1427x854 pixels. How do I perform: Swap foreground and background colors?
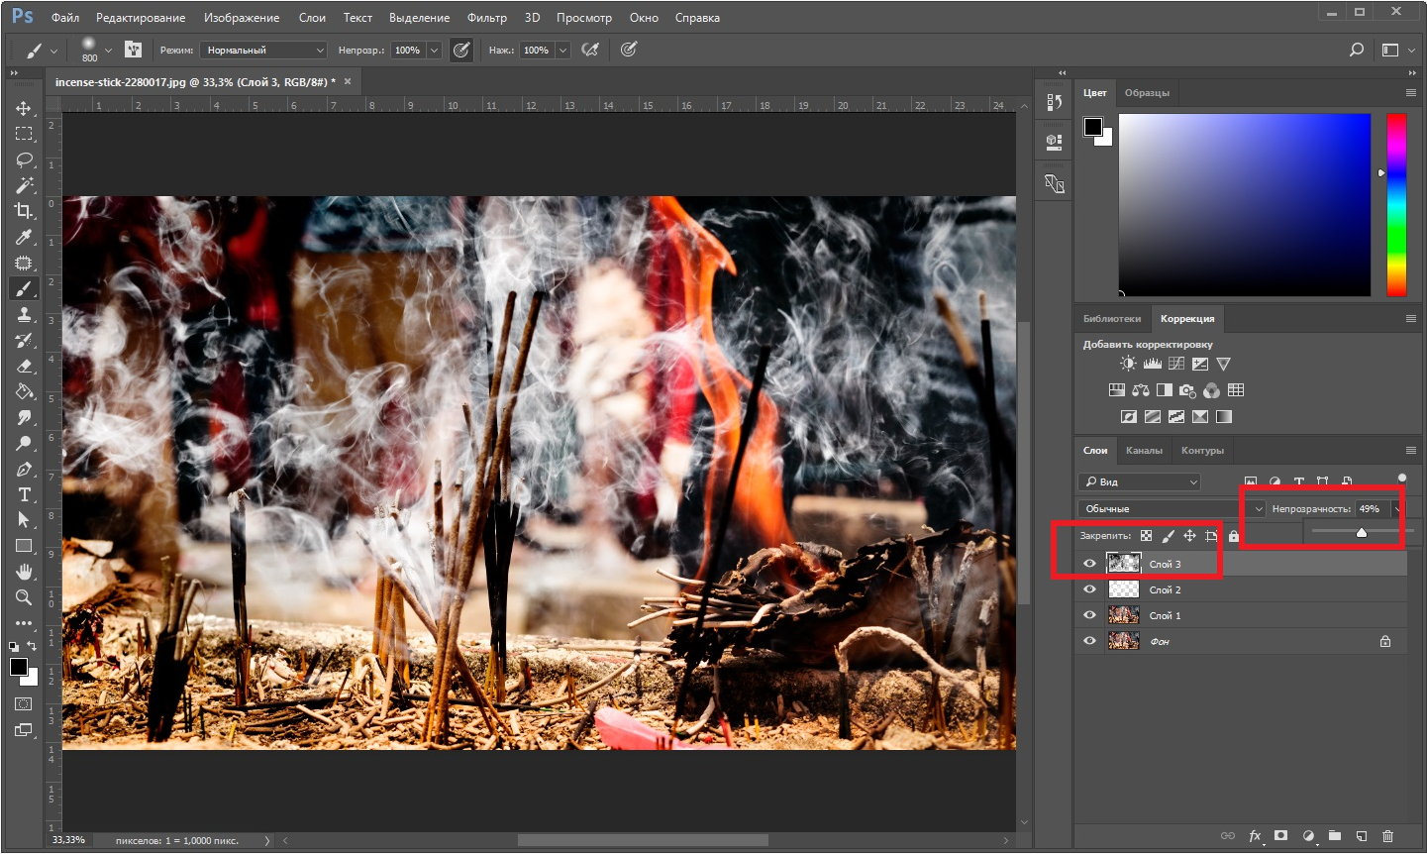pyautogui.click(x=32, y=646)
